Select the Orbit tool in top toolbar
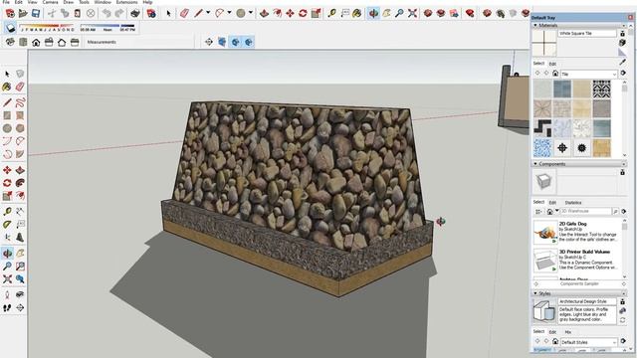Viewport: 637px width, 358px height. [373, 13]
